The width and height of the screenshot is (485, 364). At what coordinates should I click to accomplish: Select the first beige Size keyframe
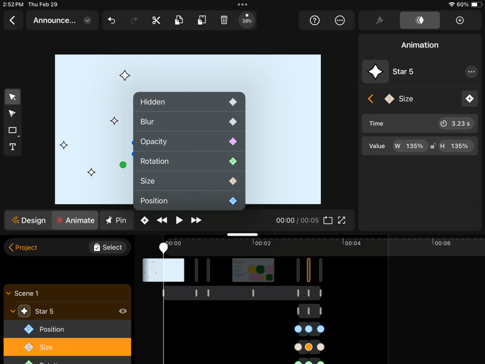click(x=298, y=347)
